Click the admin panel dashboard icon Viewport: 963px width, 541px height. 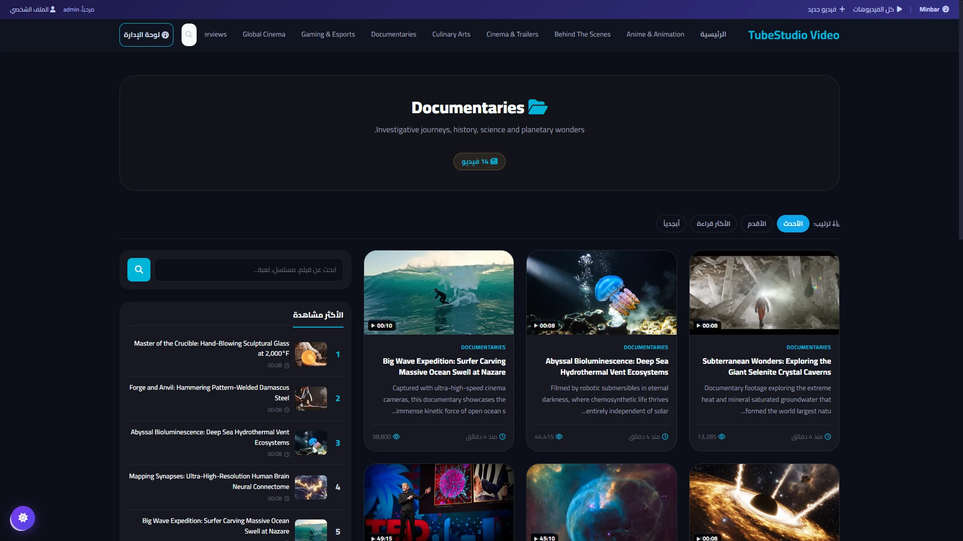click(166, 35)
